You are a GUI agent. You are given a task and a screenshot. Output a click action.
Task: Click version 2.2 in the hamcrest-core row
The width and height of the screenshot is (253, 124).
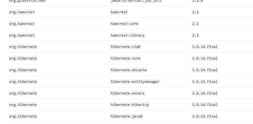(x=195, y=24)
